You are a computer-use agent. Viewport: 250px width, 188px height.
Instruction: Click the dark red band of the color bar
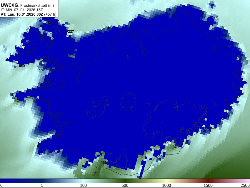pyautogui.click(x=208, y=181)
